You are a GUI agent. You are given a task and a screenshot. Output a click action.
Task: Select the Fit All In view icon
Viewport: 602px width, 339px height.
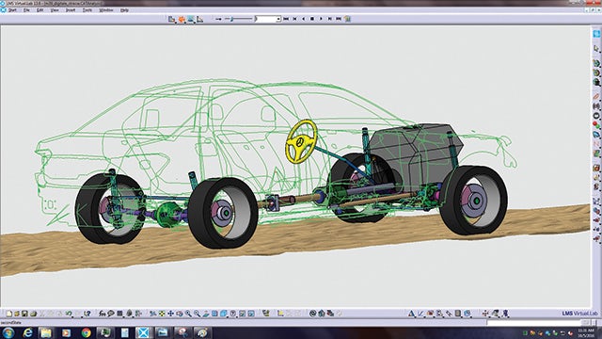pos(161,314)
